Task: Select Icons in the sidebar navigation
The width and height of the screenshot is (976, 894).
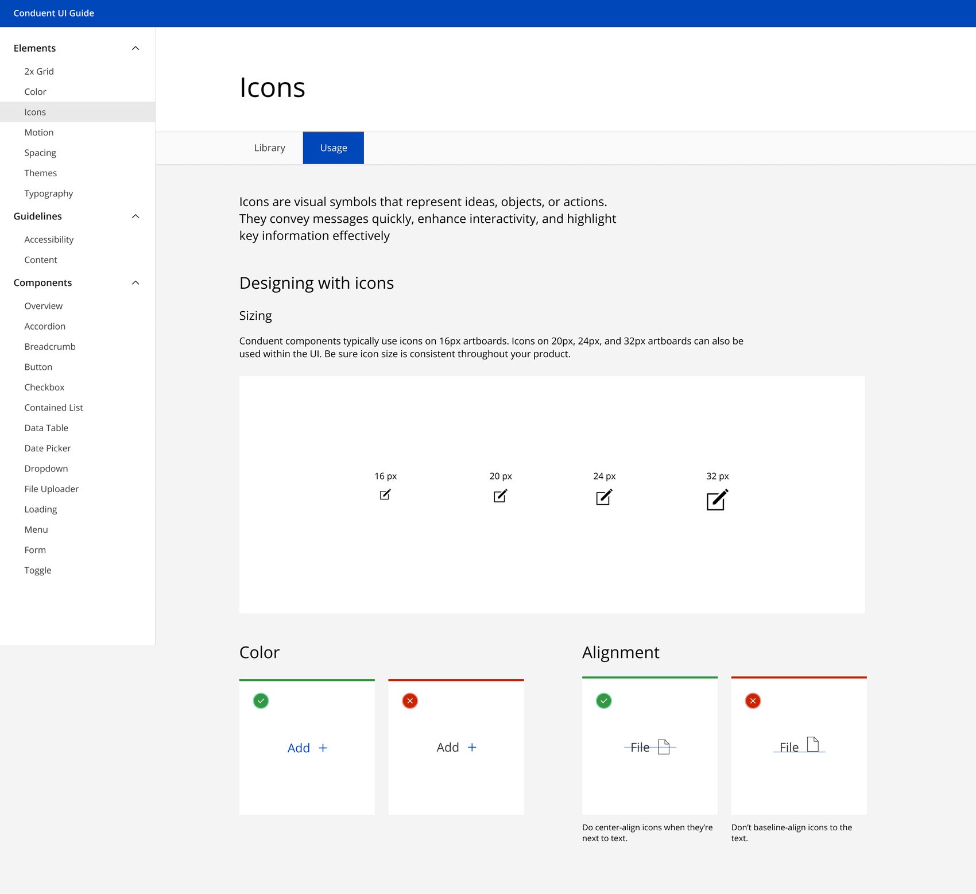Action: 78,112
